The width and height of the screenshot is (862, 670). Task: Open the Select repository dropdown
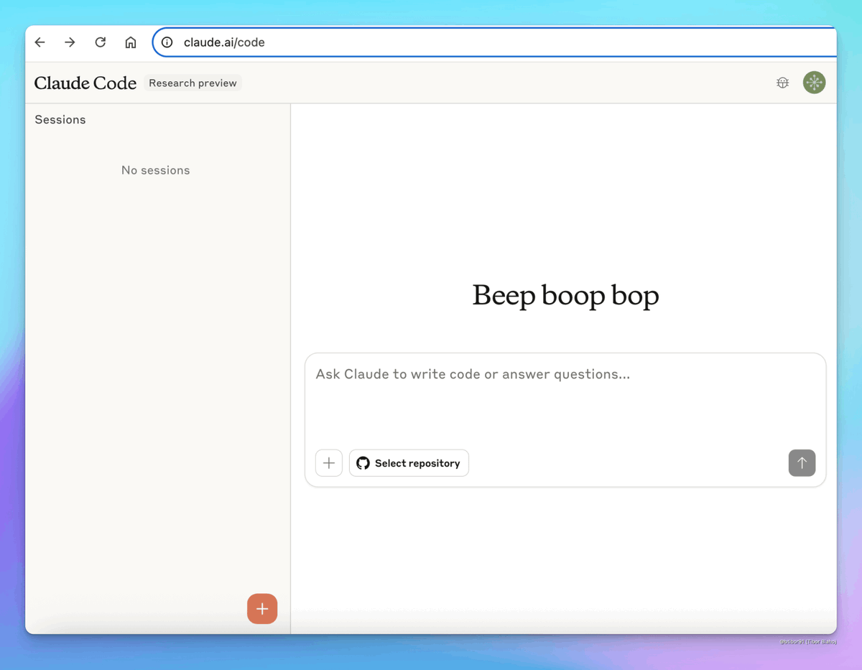tap(409, 463)
